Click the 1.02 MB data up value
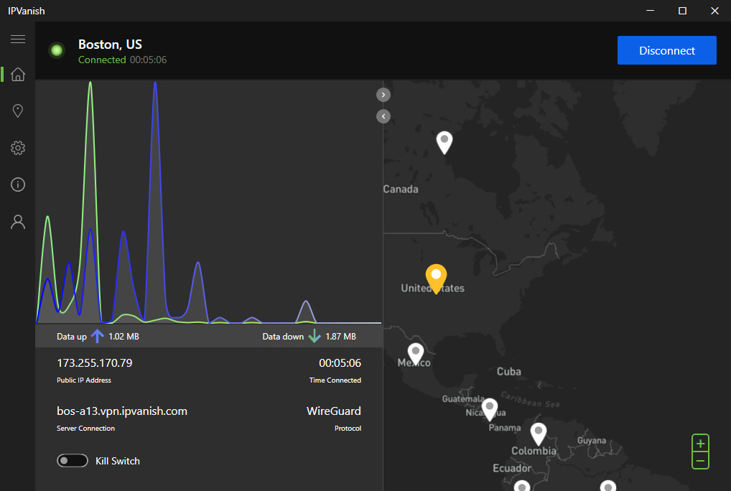Viewport: 731px width, 491px height. (x=124, y=337)
